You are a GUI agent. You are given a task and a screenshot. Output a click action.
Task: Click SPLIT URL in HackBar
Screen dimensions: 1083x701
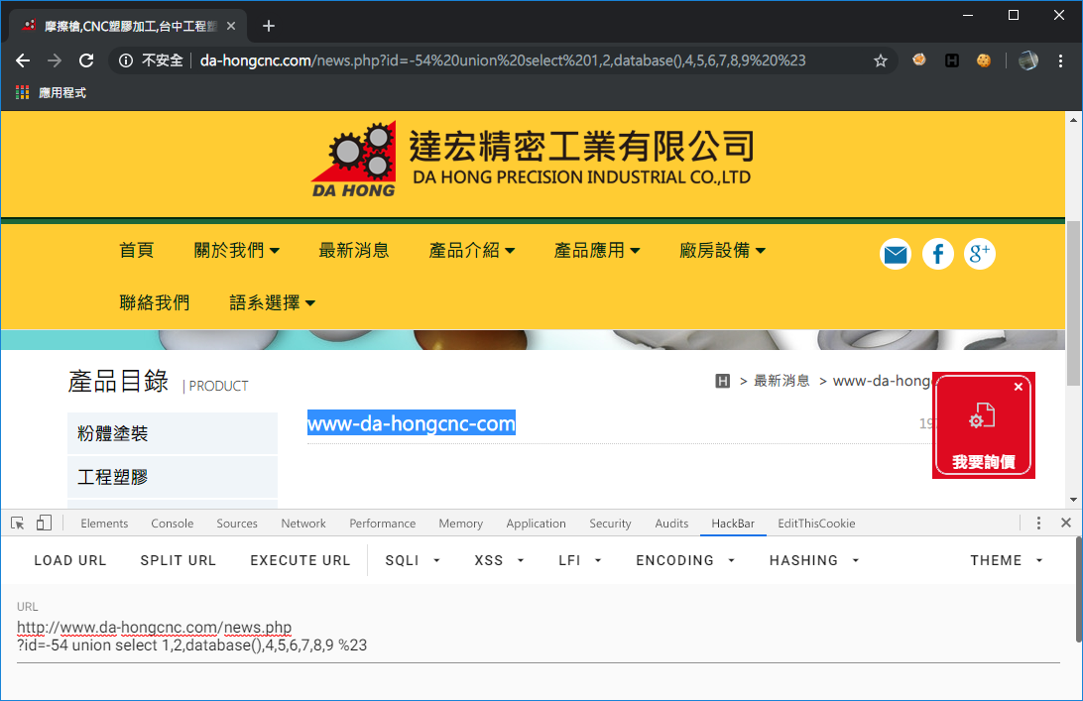click(x=179, y=560)
